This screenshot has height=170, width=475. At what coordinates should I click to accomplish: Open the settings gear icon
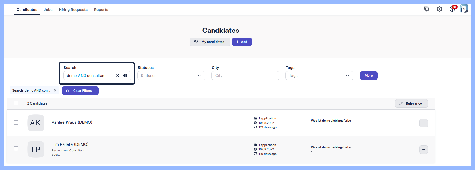[x=439, y=9]
